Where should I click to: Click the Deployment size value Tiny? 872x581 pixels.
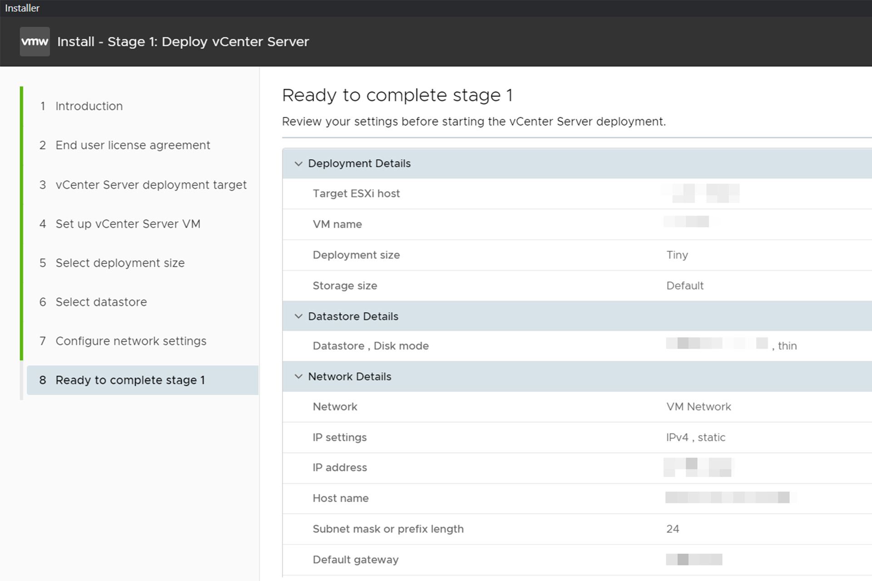[677, 255]
